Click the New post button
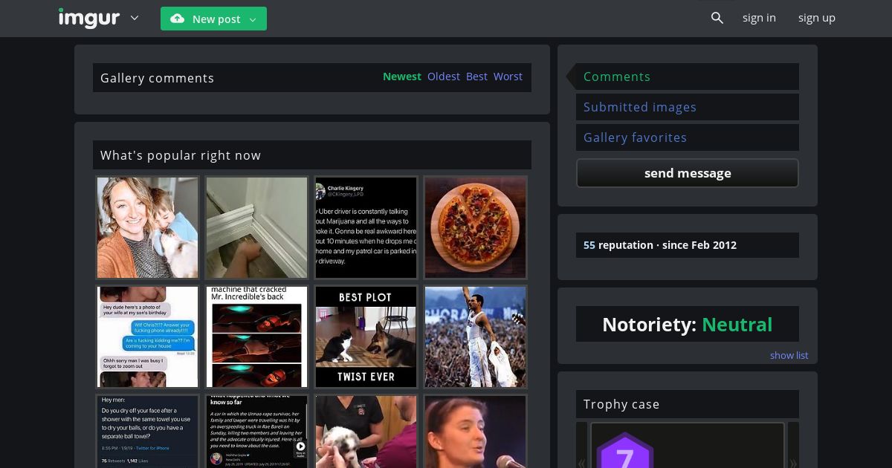The width and height of the screenshot is (892, 468). pyautogui.click(x=213, y=19)
